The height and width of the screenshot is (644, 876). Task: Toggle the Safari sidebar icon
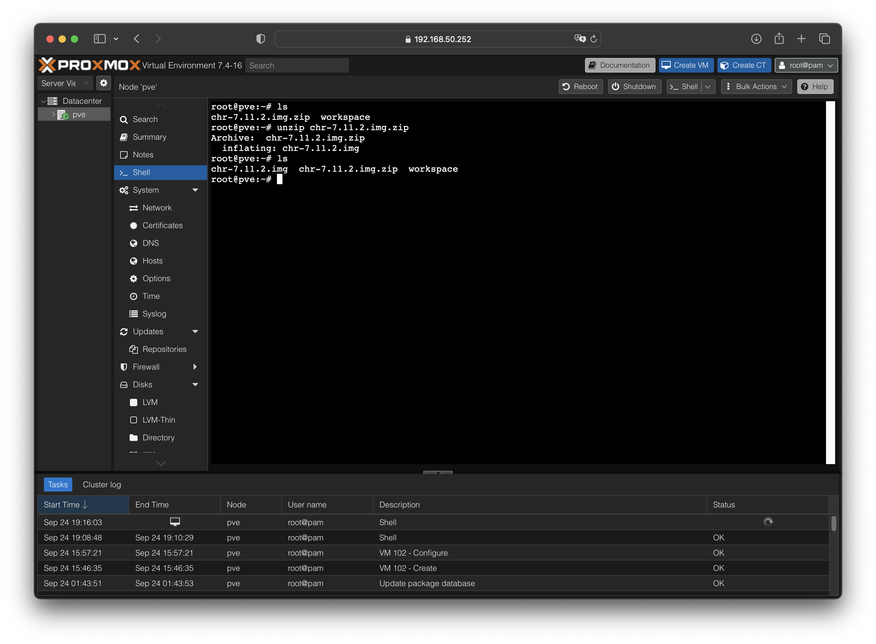(100, 39)
